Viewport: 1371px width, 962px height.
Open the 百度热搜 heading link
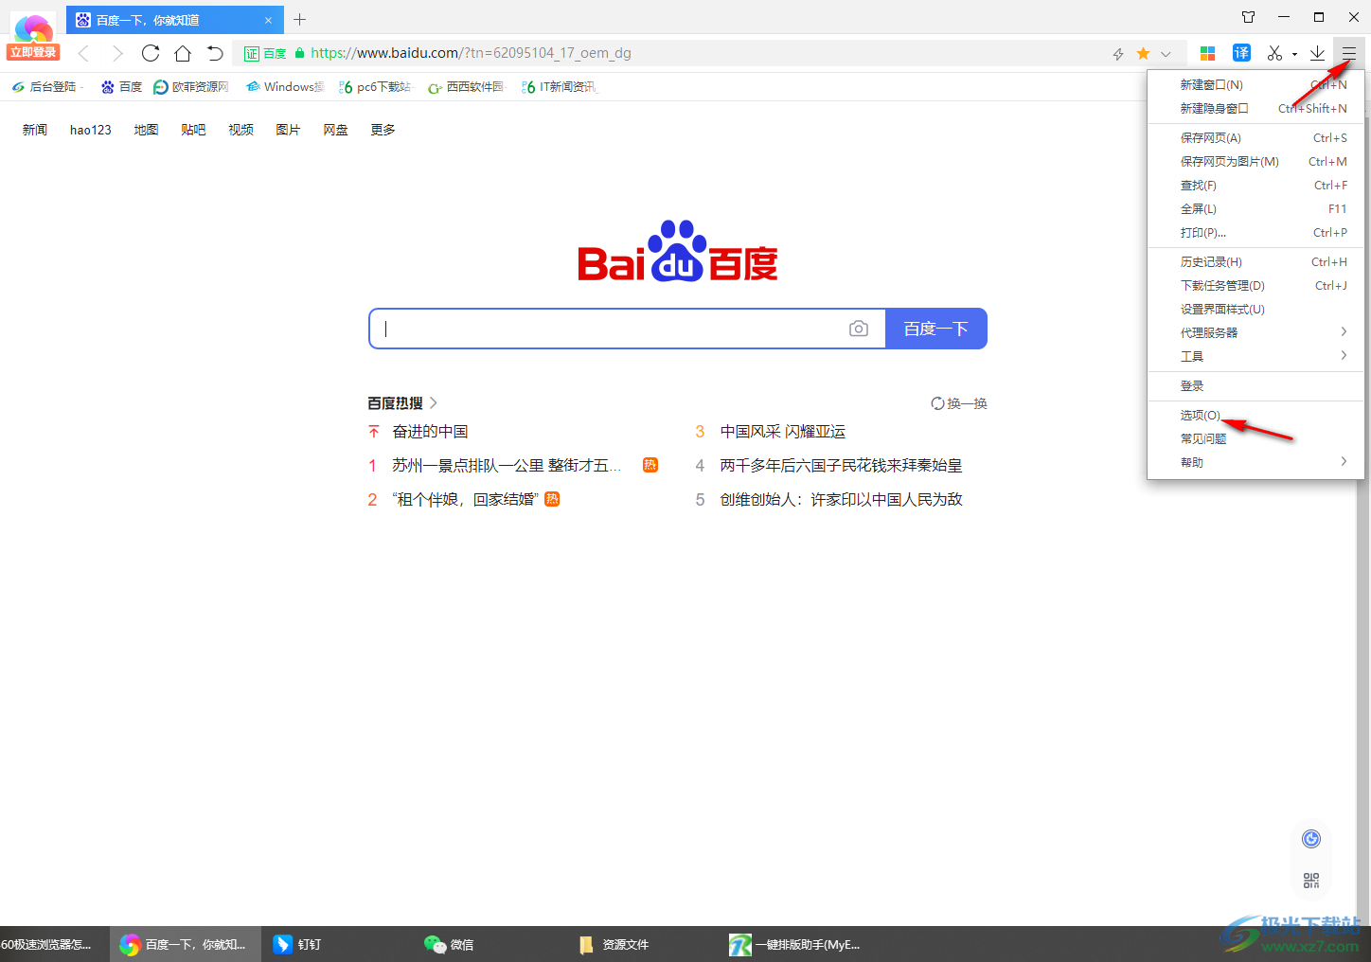click(402, 403)
